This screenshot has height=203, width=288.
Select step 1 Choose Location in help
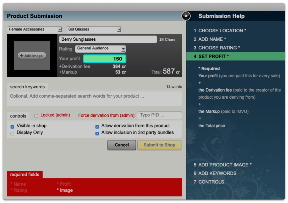coord(220,31)
